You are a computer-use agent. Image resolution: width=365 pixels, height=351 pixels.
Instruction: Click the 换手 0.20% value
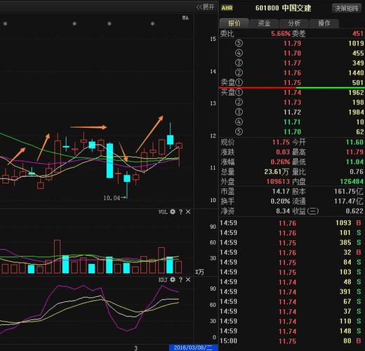[280, 201]
